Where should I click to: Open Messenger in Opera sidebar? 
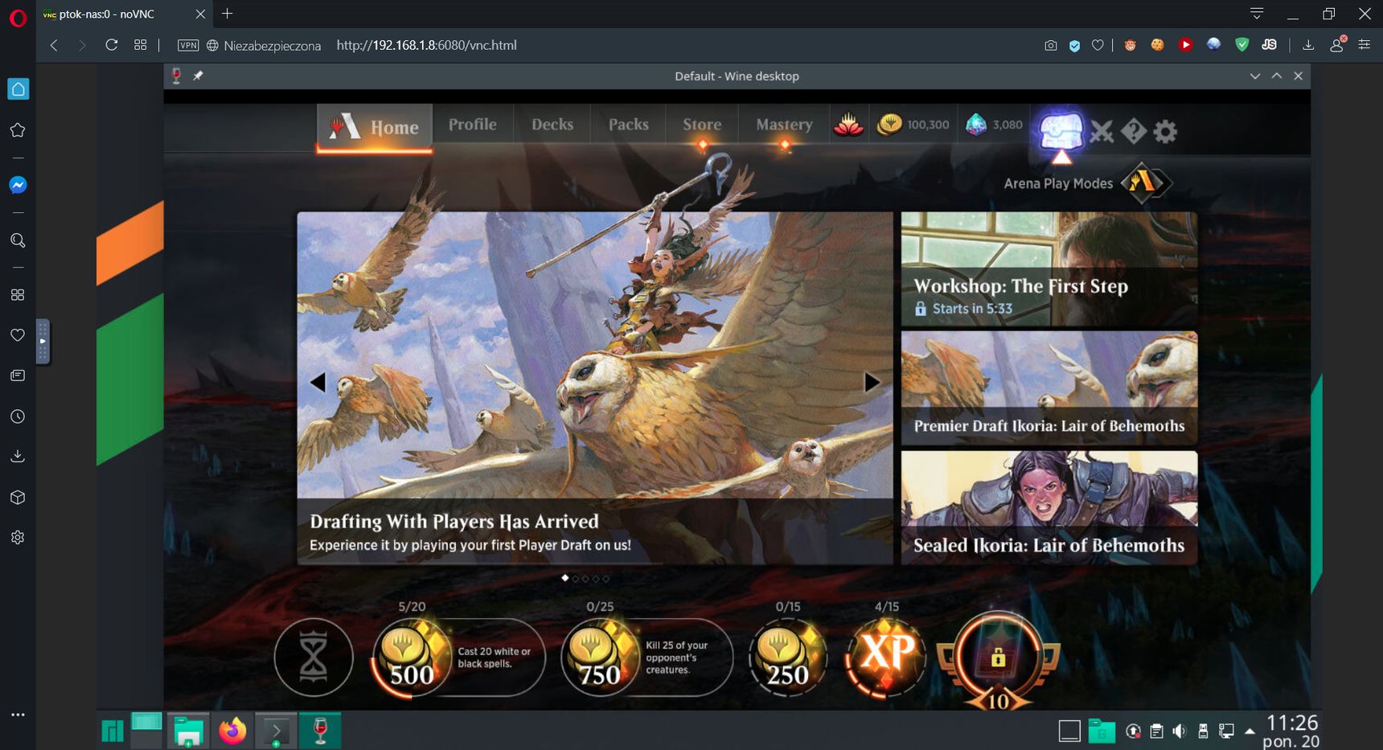coord(18,185)
